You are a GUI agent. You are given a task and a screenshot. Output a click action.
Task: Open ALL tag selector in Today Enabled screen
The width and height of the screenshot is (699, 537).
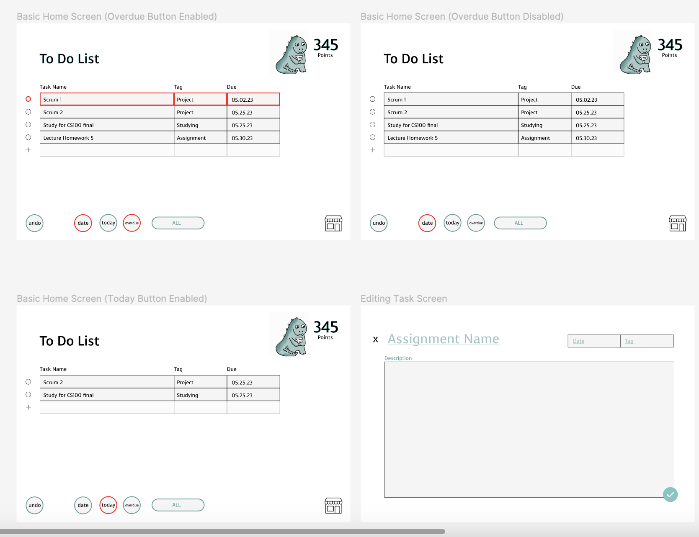[178, 505]
